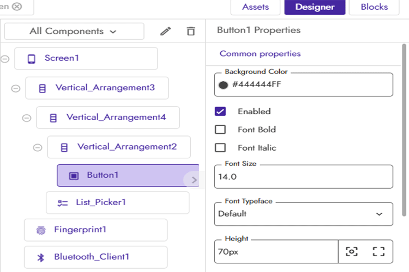Open the Common properties section

260,54
